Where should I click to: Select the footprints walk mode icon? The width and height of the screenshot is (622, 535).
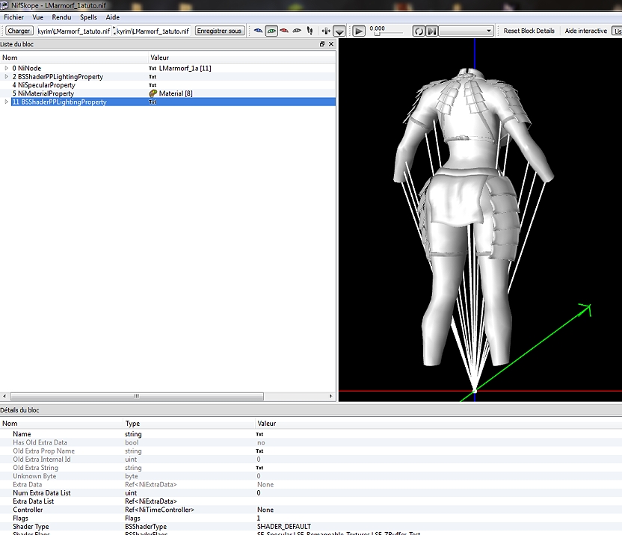(x=310, y=31)
